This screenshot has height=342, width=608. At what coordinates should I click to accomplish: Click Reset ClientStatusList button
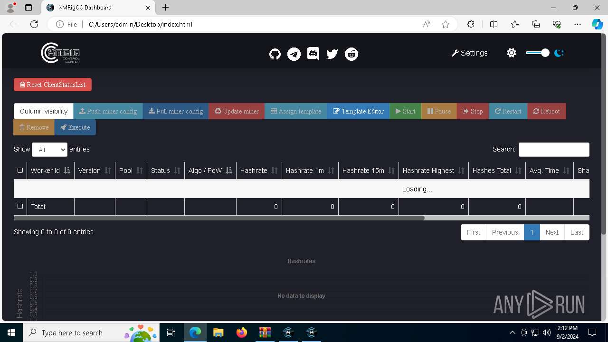coord(53,85)
